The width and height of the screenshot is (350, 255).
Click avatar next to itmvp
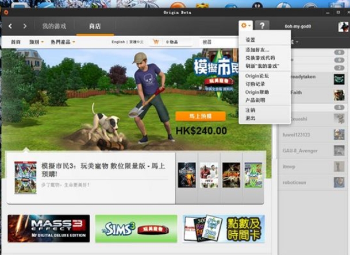pyautogui.click(x=339, y=167)
